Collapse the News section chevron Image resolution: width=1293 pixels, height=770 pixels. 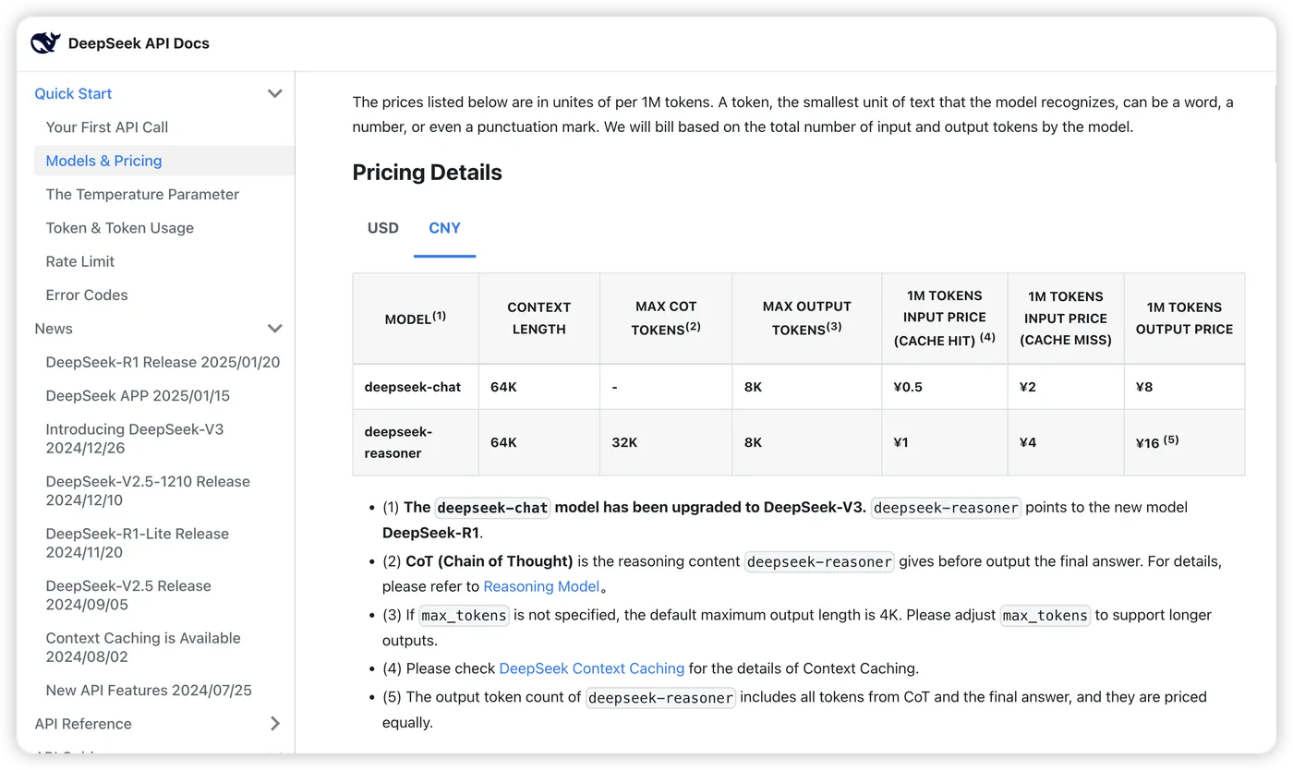(x=274, y=329)
